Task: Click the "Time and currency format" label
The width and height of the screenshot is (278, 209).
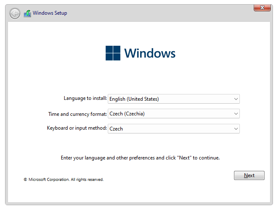Action: pyautogui.click(x=78, y=114)
